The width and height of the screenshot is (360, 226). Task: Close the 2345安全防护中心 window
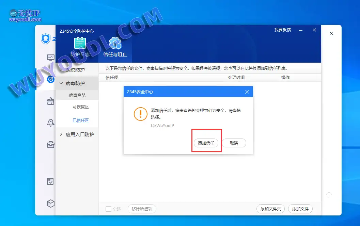314,30
